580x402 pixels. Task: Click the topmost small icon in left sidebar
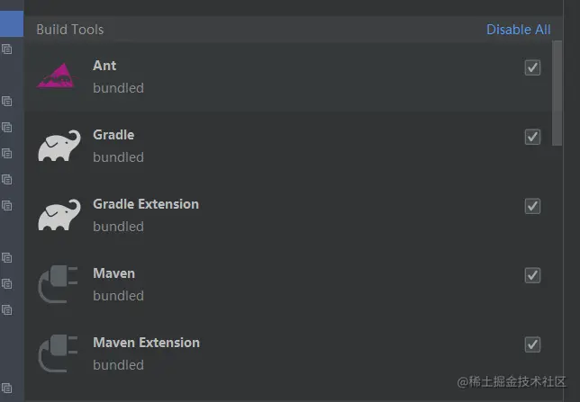6,49
